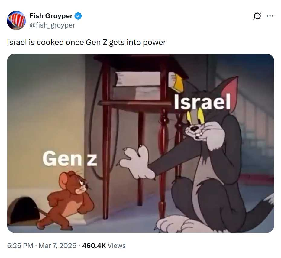Screen dimensions: 281x258
Task: Open the Fish_Groyper profile avatar
Action: tap(16, 21)
